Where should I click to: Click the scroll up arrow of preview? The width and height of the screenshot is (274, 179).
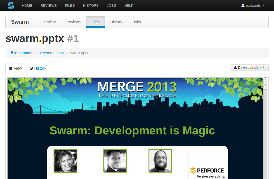pyautogui.click(x=265, y=80)
